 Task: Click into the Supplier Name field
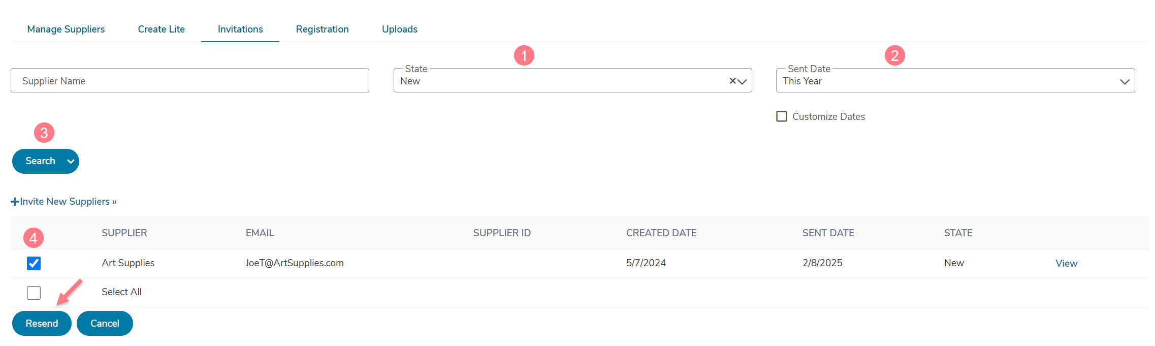pyautogui.click(x=190, y=80)
